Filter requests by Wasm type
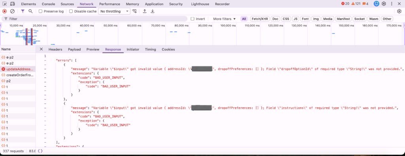The width and height of the screenshot is (405, 156). (373, 19)
